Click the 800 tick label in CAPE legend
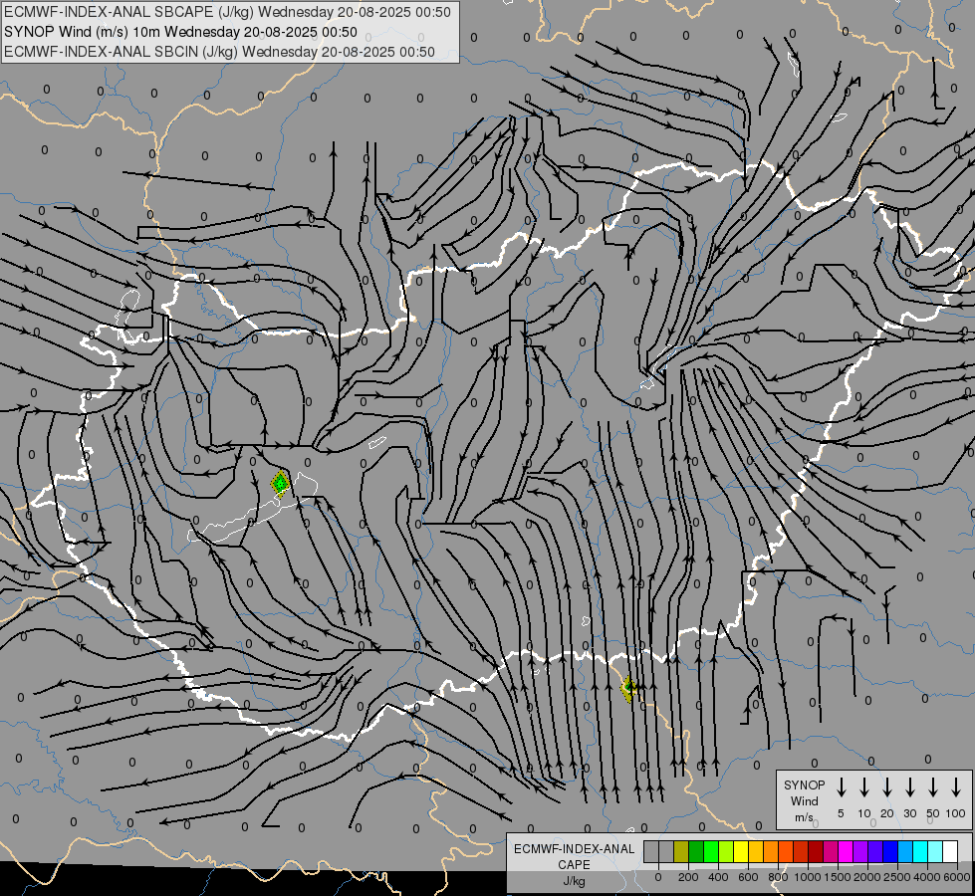Screen dimensions: 975x896 tap(778, 877)
